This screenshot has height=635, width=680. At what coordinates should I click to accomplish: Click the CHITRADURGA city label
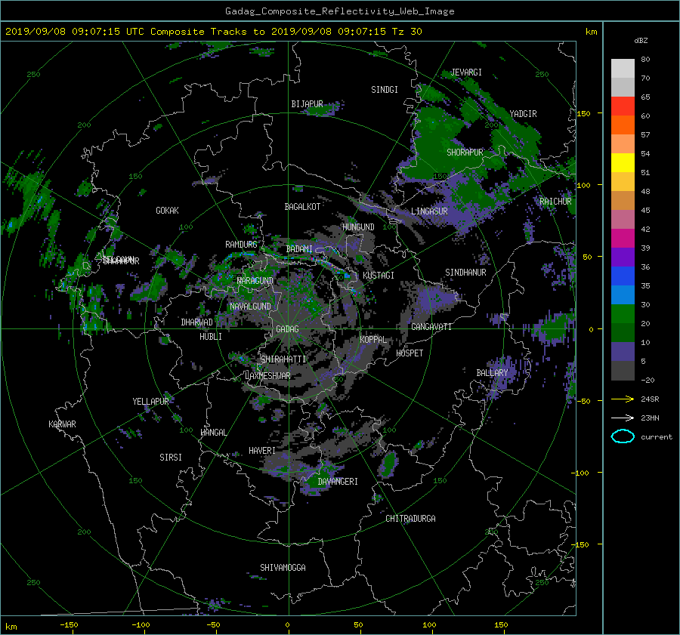pyautogui.click(x=410, y=519)
